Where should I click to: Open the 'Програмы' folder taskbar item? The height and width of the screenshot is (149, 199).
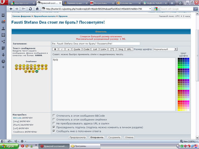85,146
